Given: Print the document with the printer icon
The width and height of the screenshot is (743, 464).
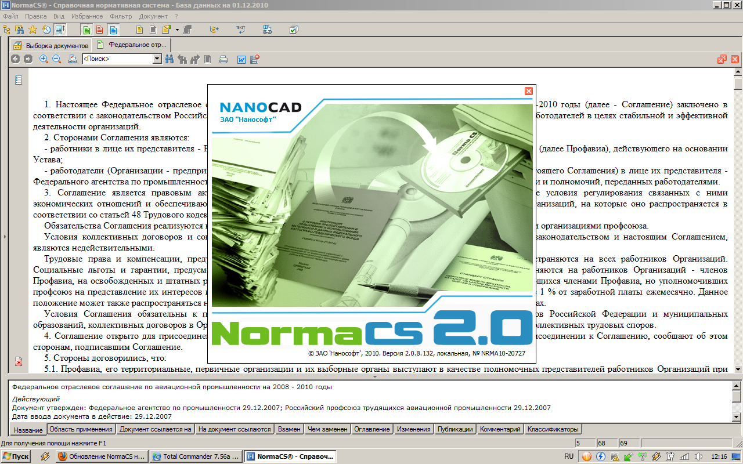Looking at the screenshot, I should [223, 59].
